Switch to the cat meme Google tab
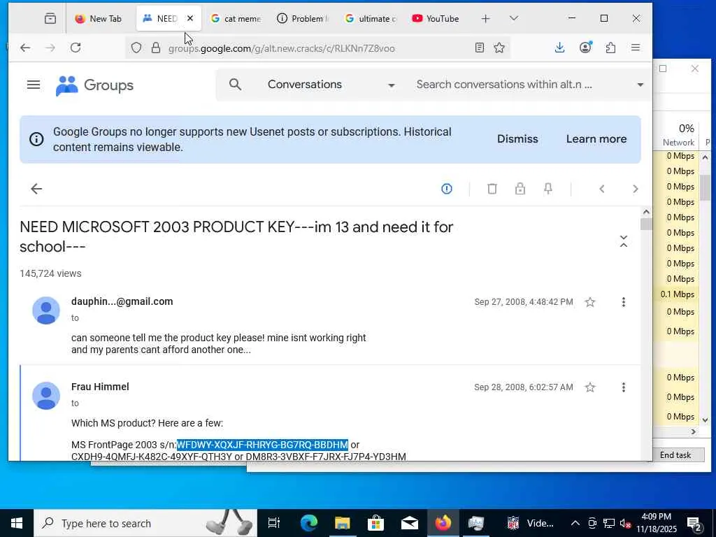The height and width of the screenshot is (537, 716). coord(236,19)
